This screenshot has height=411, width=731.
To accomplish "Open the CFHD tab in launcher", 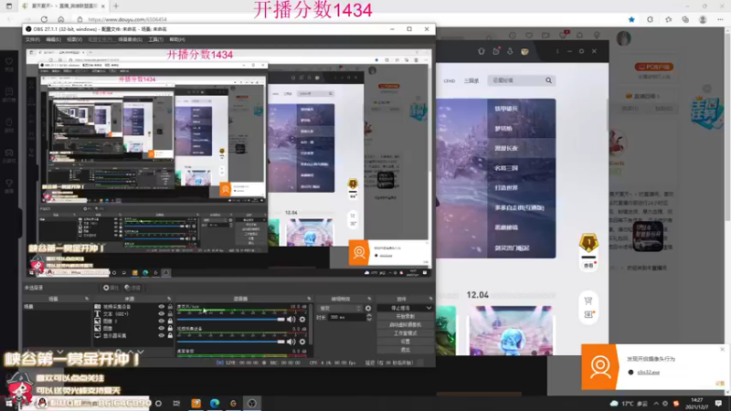I will click(450, 81).
